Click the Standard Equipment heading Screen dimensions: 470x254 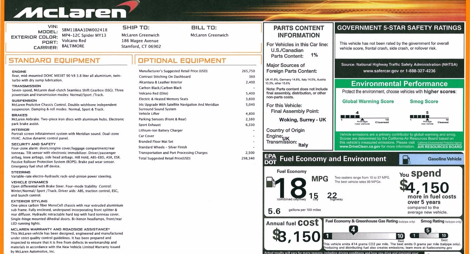(x=54, y=60)
